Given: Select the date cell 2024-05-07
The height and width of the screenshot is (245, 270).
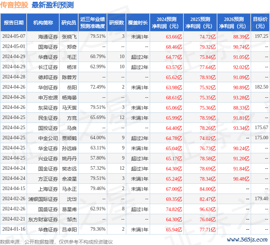Looking at the screenshot, I should click(x=14, y=36).
